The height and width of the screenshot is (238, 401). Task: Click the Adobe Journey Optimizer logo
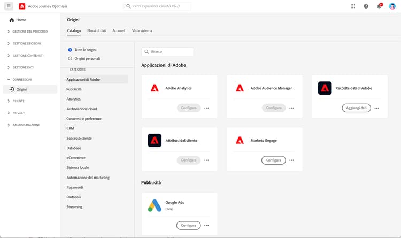click(x=22, y=6)
